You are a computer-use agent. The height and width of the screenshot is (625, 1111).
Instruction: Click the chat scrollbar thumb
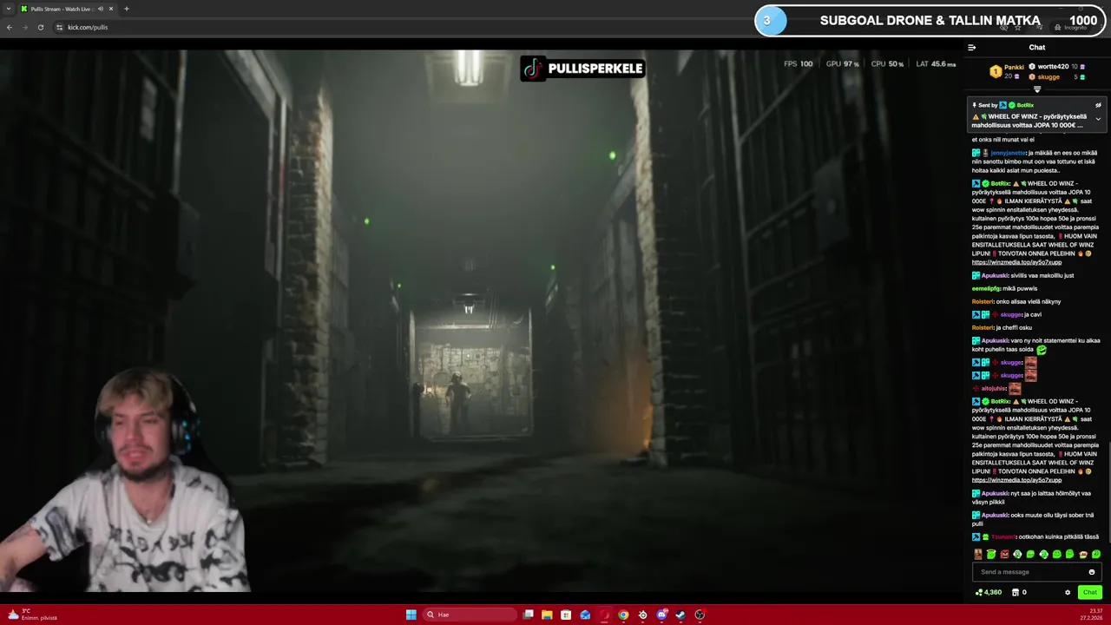point(1108,492)
